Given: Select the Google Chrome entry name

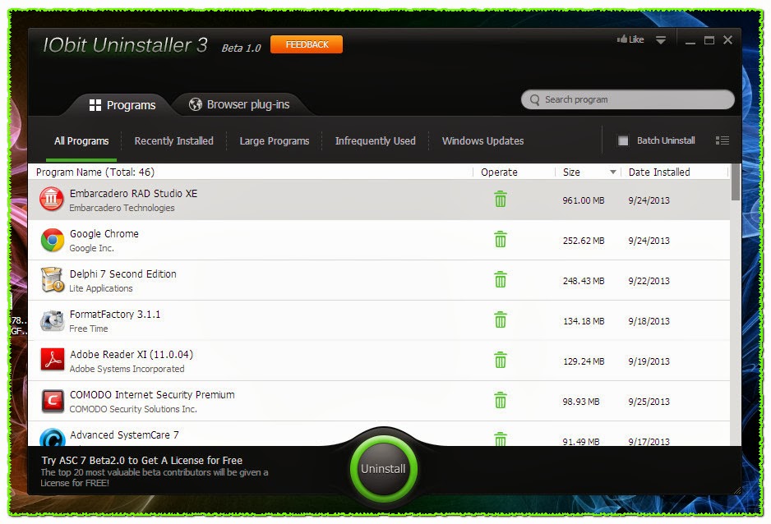Looking at the screenshot, I should (104, 234).
